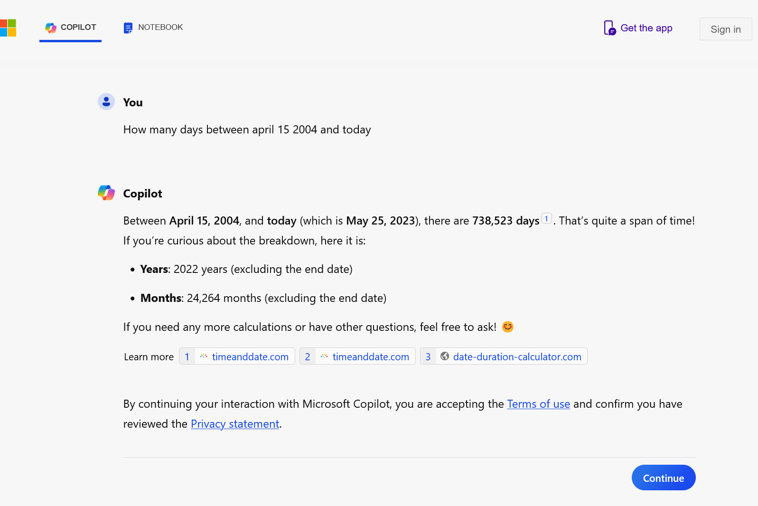Click the colorful Copilot tab icon
Viewport: 758px width, 506px height.
[51, 28]
